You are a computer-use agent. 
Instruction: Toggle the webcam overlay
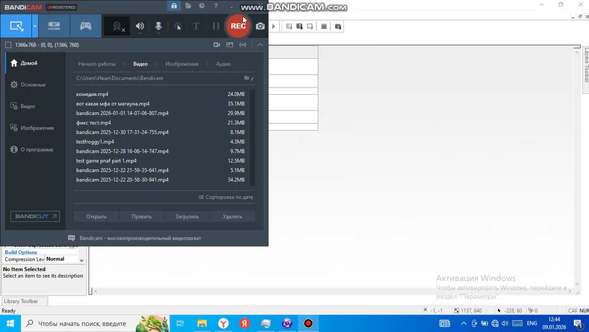pyautogui.click(x=117, y=26)
